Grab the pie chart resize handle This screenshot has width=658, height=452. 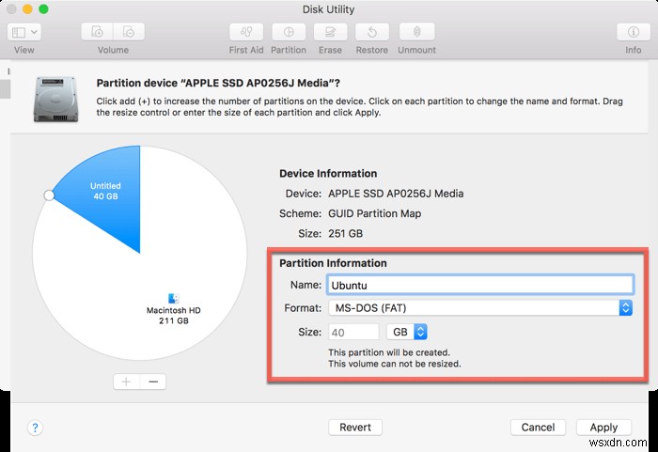click(49, 195)
